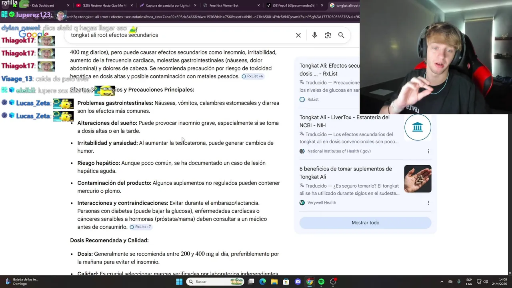The image size is (512, 288).
Task: Expand sources with Mostrar todo
Action: pyautogui.click(x=365, y=223)
